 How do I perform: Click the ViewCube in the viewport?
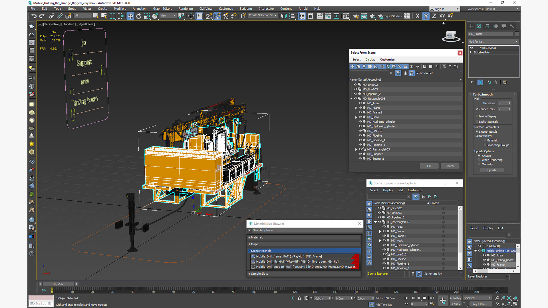coord(451,36)
